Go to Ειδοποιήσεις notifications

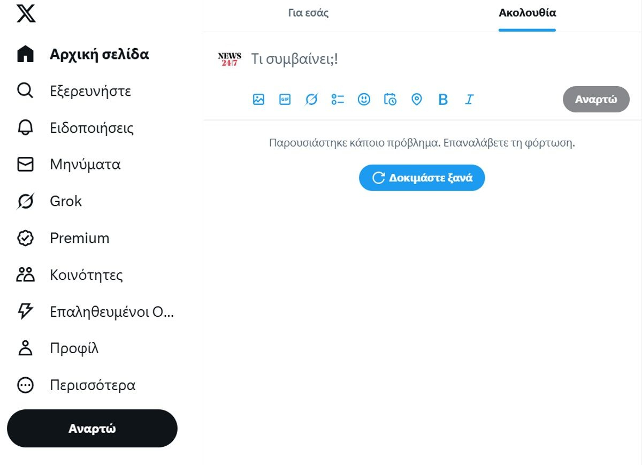tap(91, 128)
